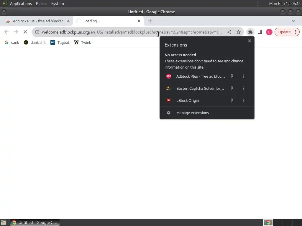Open the sank bookmark

pos(12,42)
